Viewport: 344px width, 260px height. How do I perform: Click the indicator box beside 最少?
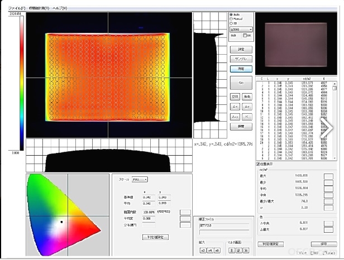[328, 182]
